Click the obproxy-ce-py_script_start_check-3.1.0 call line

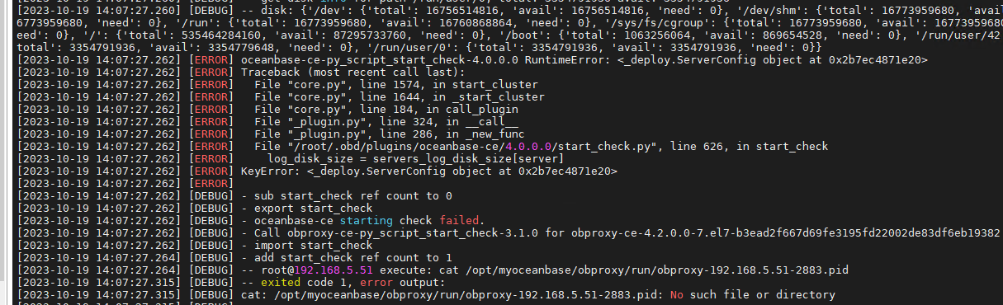pos(621,232)
